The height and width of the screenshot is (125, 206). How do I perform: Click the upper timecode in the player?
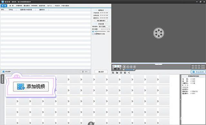coord(198,66)
